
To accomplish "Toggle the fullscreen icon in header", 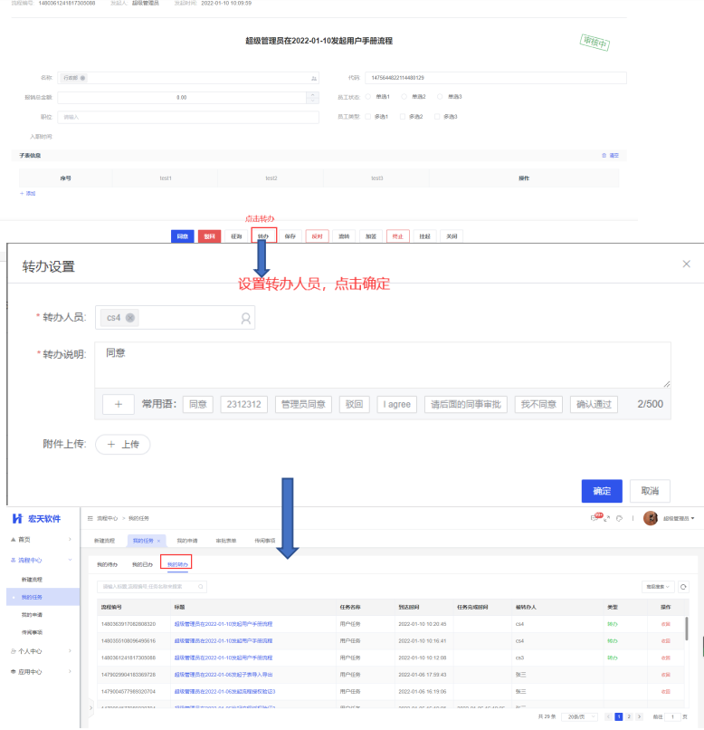I will [x=606, y=518].
